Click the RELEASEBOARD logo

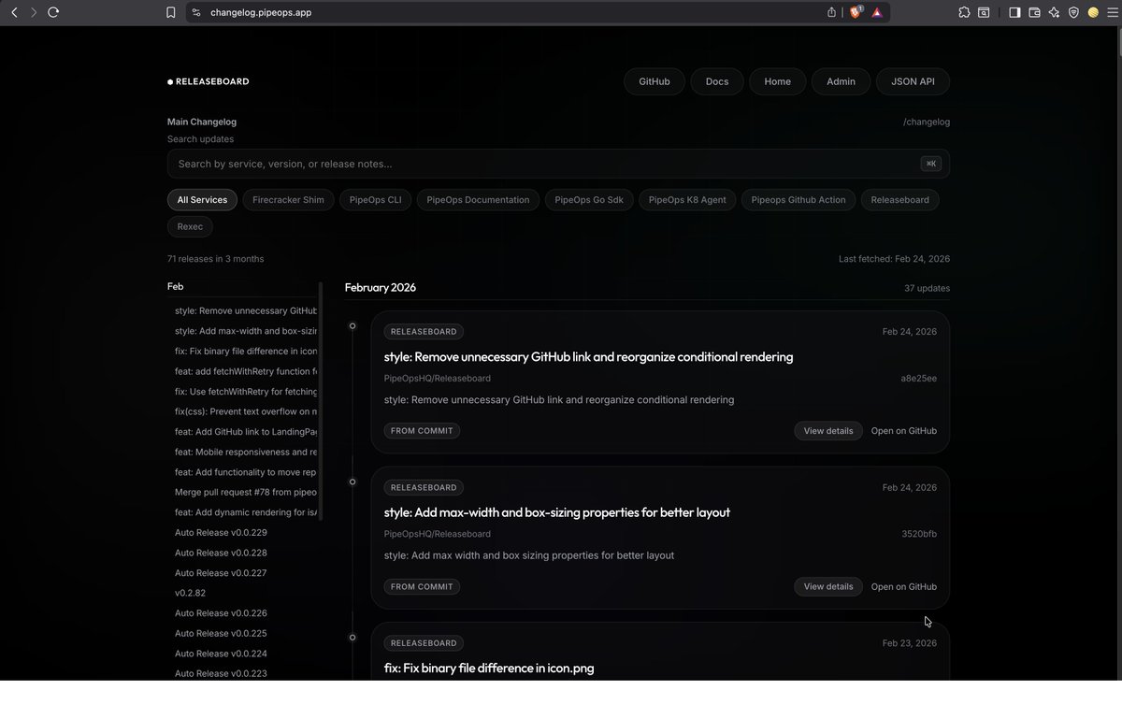pos(209,81)
